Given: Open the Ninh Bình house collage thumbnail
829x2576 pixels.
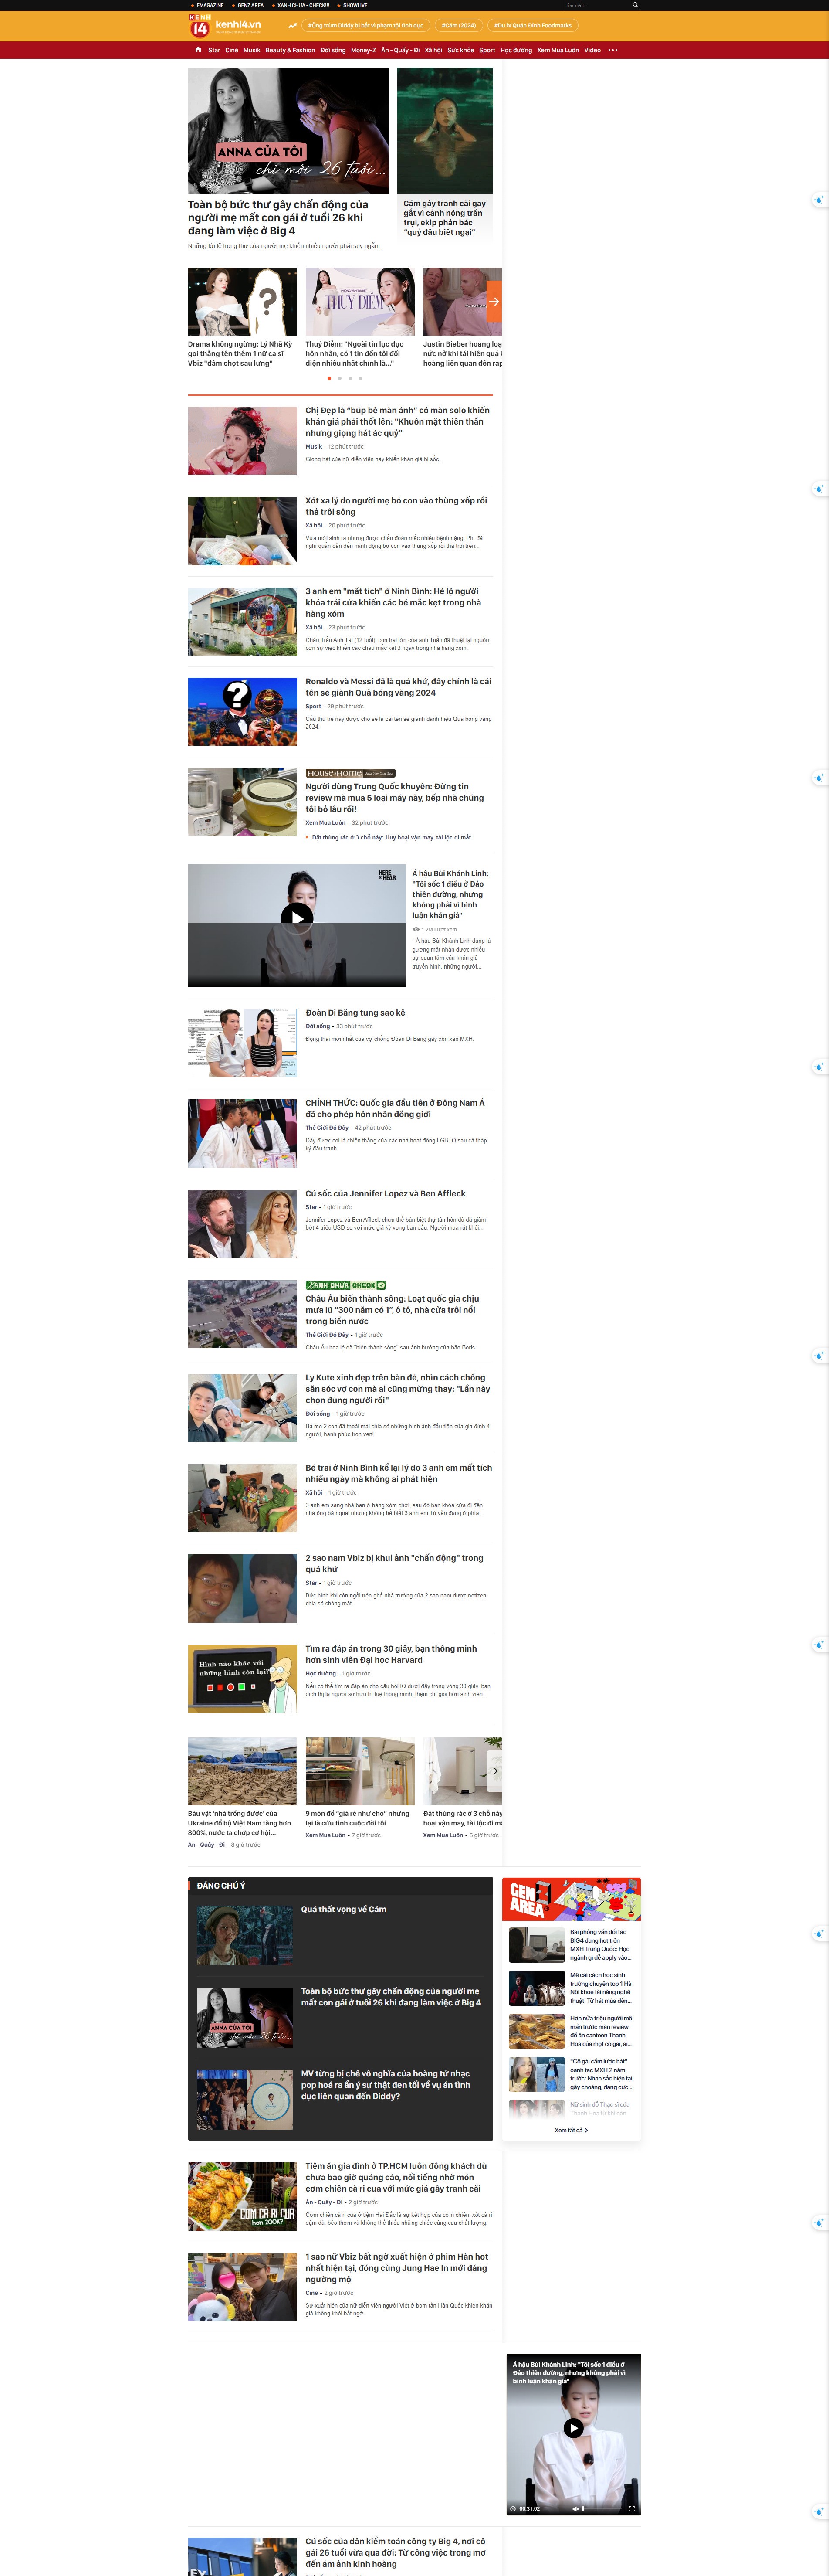Looking at the screenshot, I should [x=242, y=621].
